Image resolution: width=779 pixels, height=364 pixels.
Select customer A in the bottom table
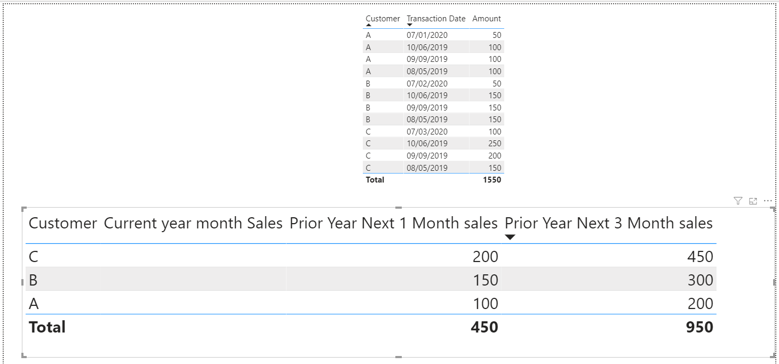(x=34, y=304)
